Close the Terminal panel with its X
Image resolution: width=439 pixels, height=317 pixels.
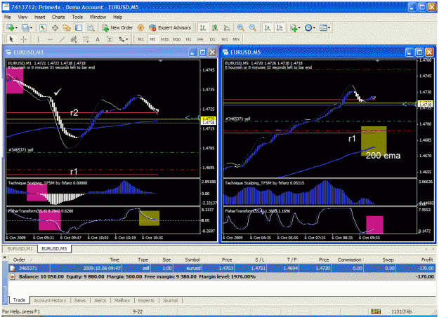[x=4, y=257]
